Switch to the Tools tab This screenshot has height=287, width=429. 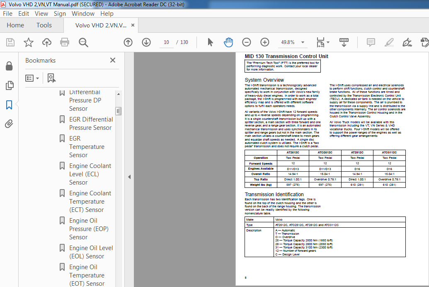click(44, 25)
